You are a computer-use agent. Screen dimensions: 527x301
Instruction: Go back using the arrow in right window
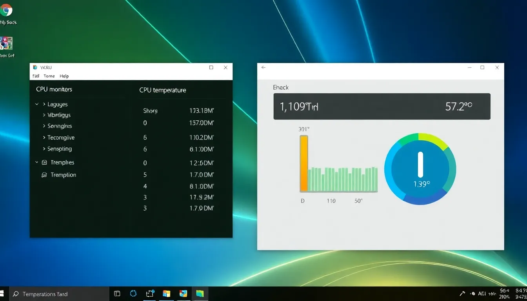pos(263,67)
